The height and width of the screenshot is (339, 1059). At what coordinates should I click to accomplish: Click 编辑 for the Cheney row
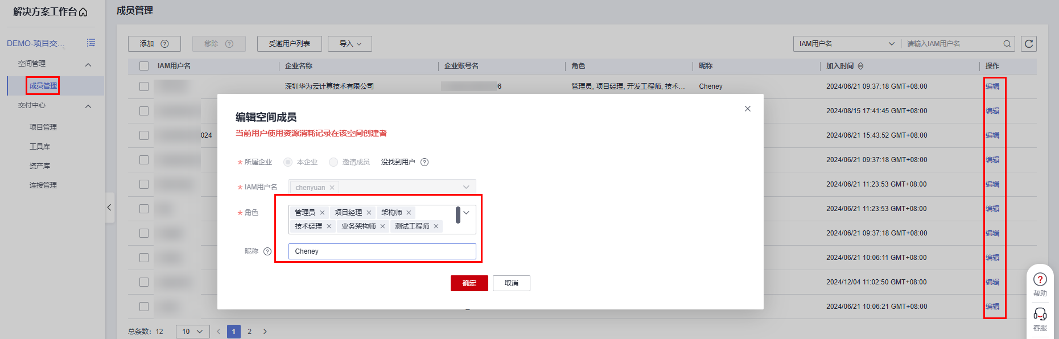(992, 86)
